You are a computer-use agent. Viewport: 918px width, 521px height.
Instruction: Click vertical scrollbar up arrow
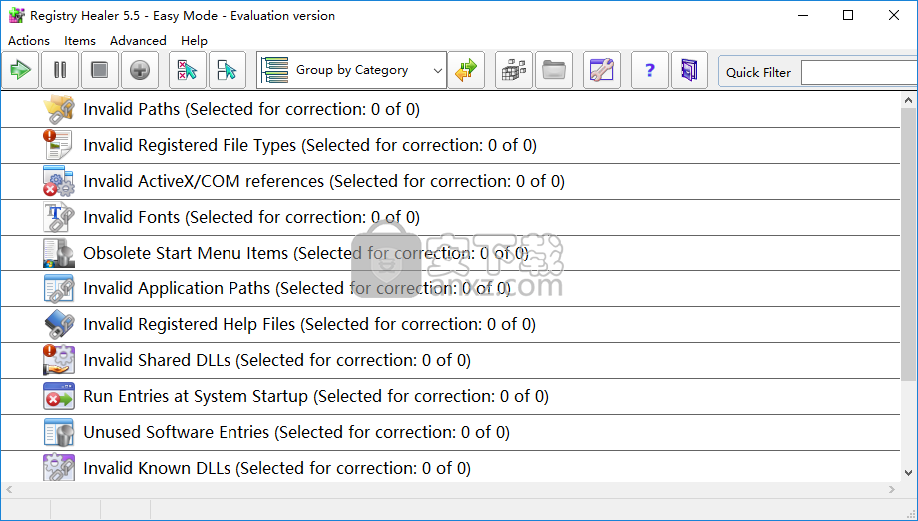pyautogui.click(x=909, y=100)
